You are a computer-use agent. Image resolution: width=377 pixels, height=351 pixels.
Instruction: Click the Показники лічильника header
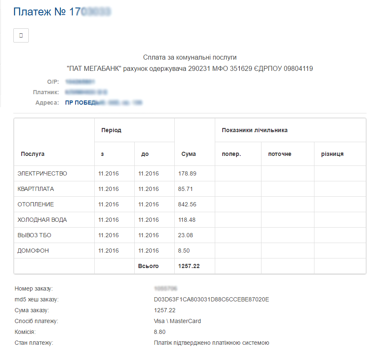coord(255,130)
